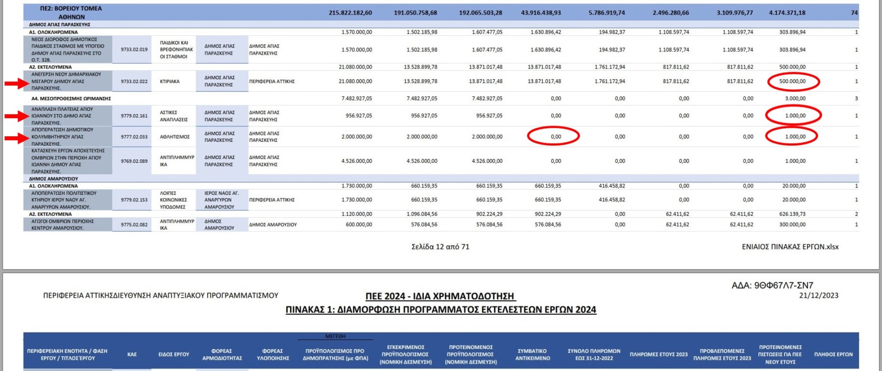Click red arrow beside ΑΝΑΠΛΑΣΗ ΠΛΑΤΕΙΑΣ ΑΓΙΟΥ ΙΩΑΝΝΟΥ row
882x371 pixels.
[17, 116]
